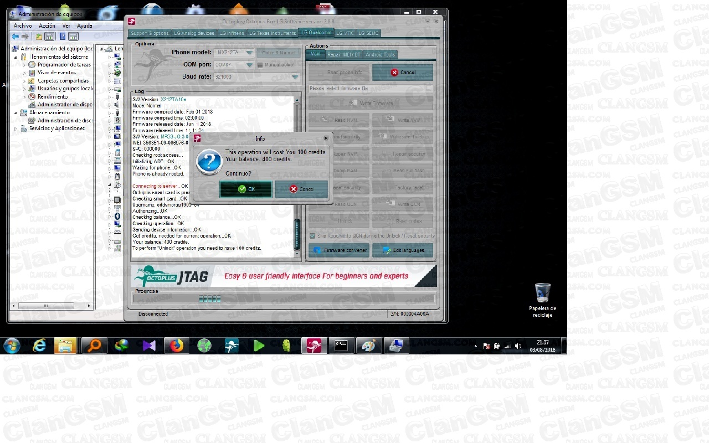Click the blue Help toolbar icon

[x=63, y=37]
